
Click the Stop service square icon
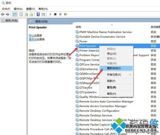coord(55,14)
